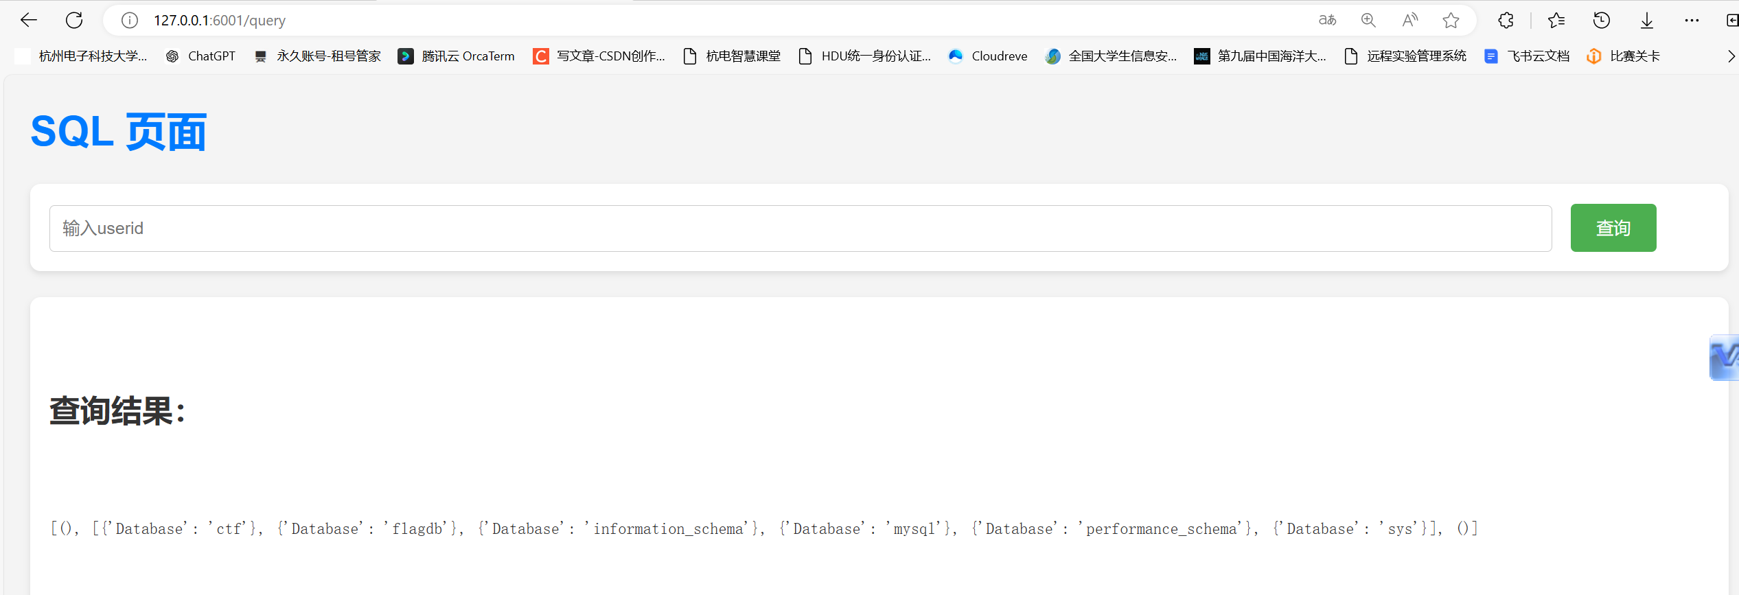Open the Extensions puzzle icon
The image size is (1739, 595).
tap(1506, 21)
